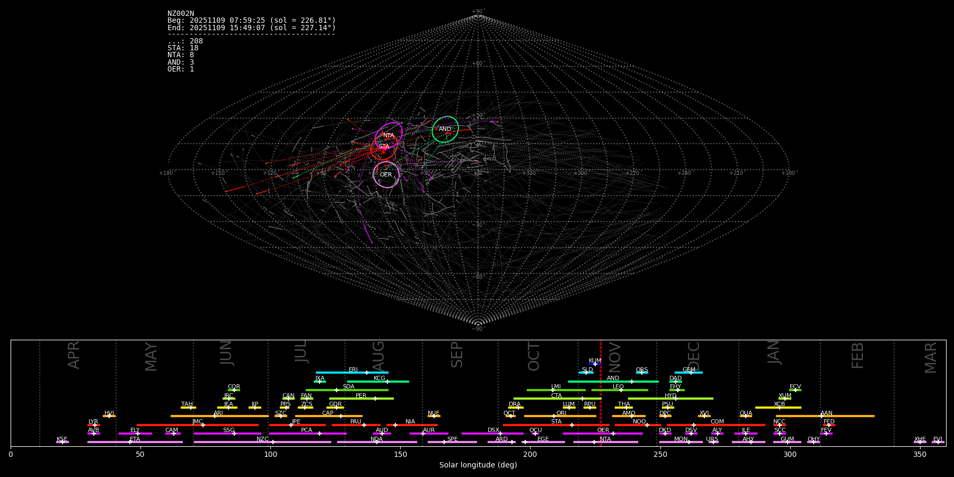The image size is (954, 477).
Task: Click the green PER shower bar
Action: click(361, 399)
